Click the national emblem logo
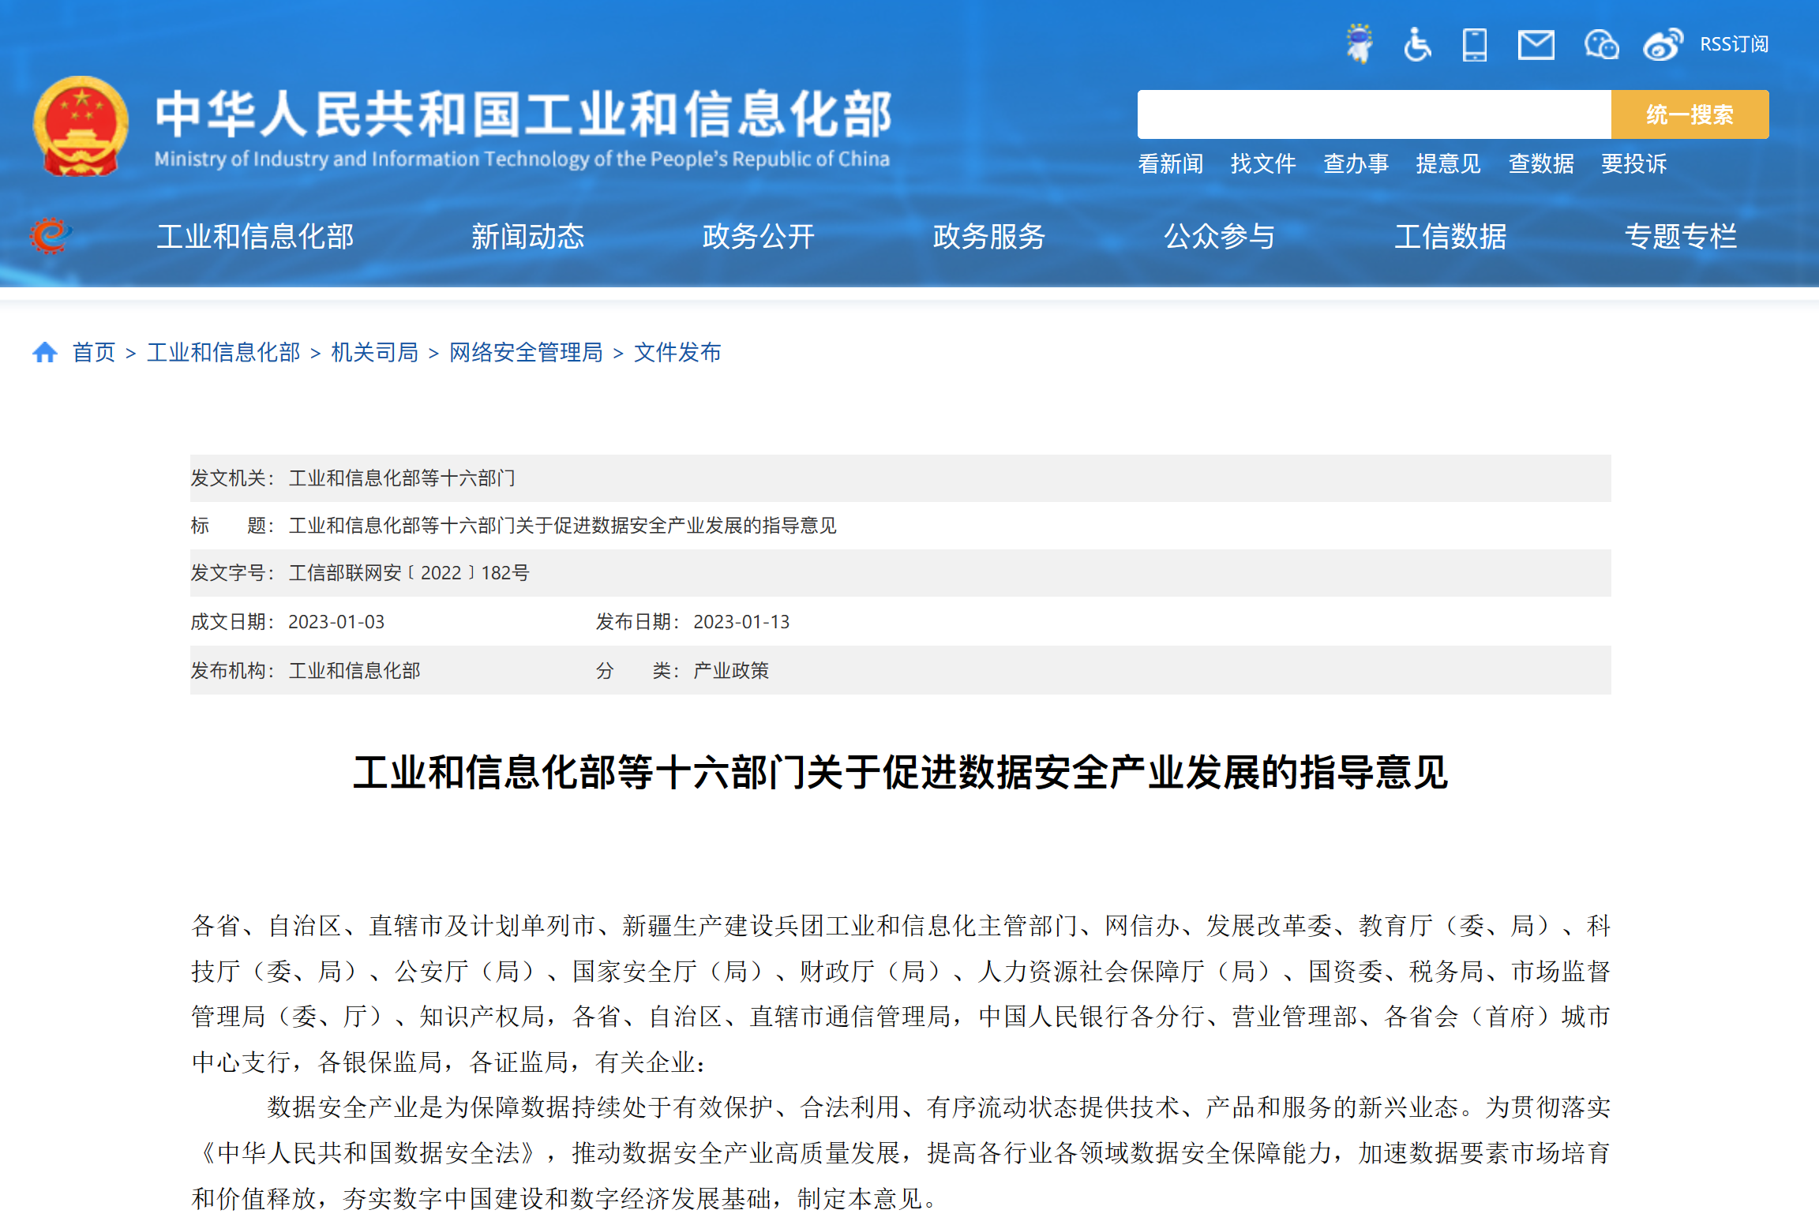The width and height of the screenshot is (1819, 1225). click(x=81, y=126)
